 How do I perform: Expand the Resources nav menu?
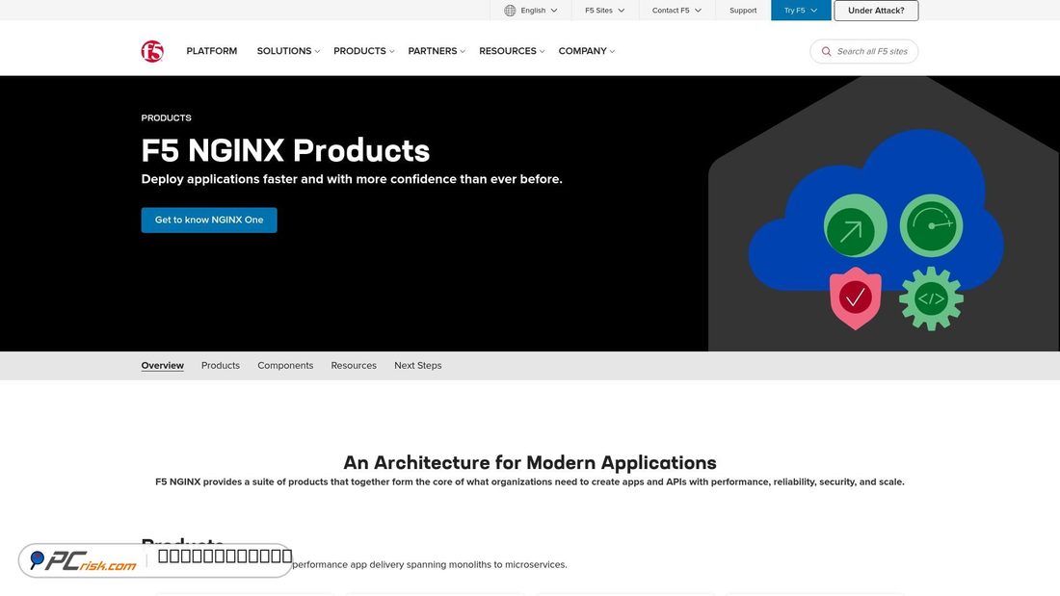[512, 51]
